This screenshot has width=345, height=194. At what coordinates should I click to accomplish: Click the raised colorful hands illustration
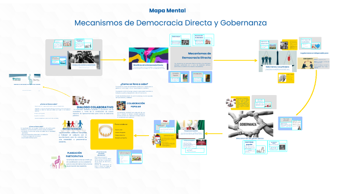click(x=58, y=162)
